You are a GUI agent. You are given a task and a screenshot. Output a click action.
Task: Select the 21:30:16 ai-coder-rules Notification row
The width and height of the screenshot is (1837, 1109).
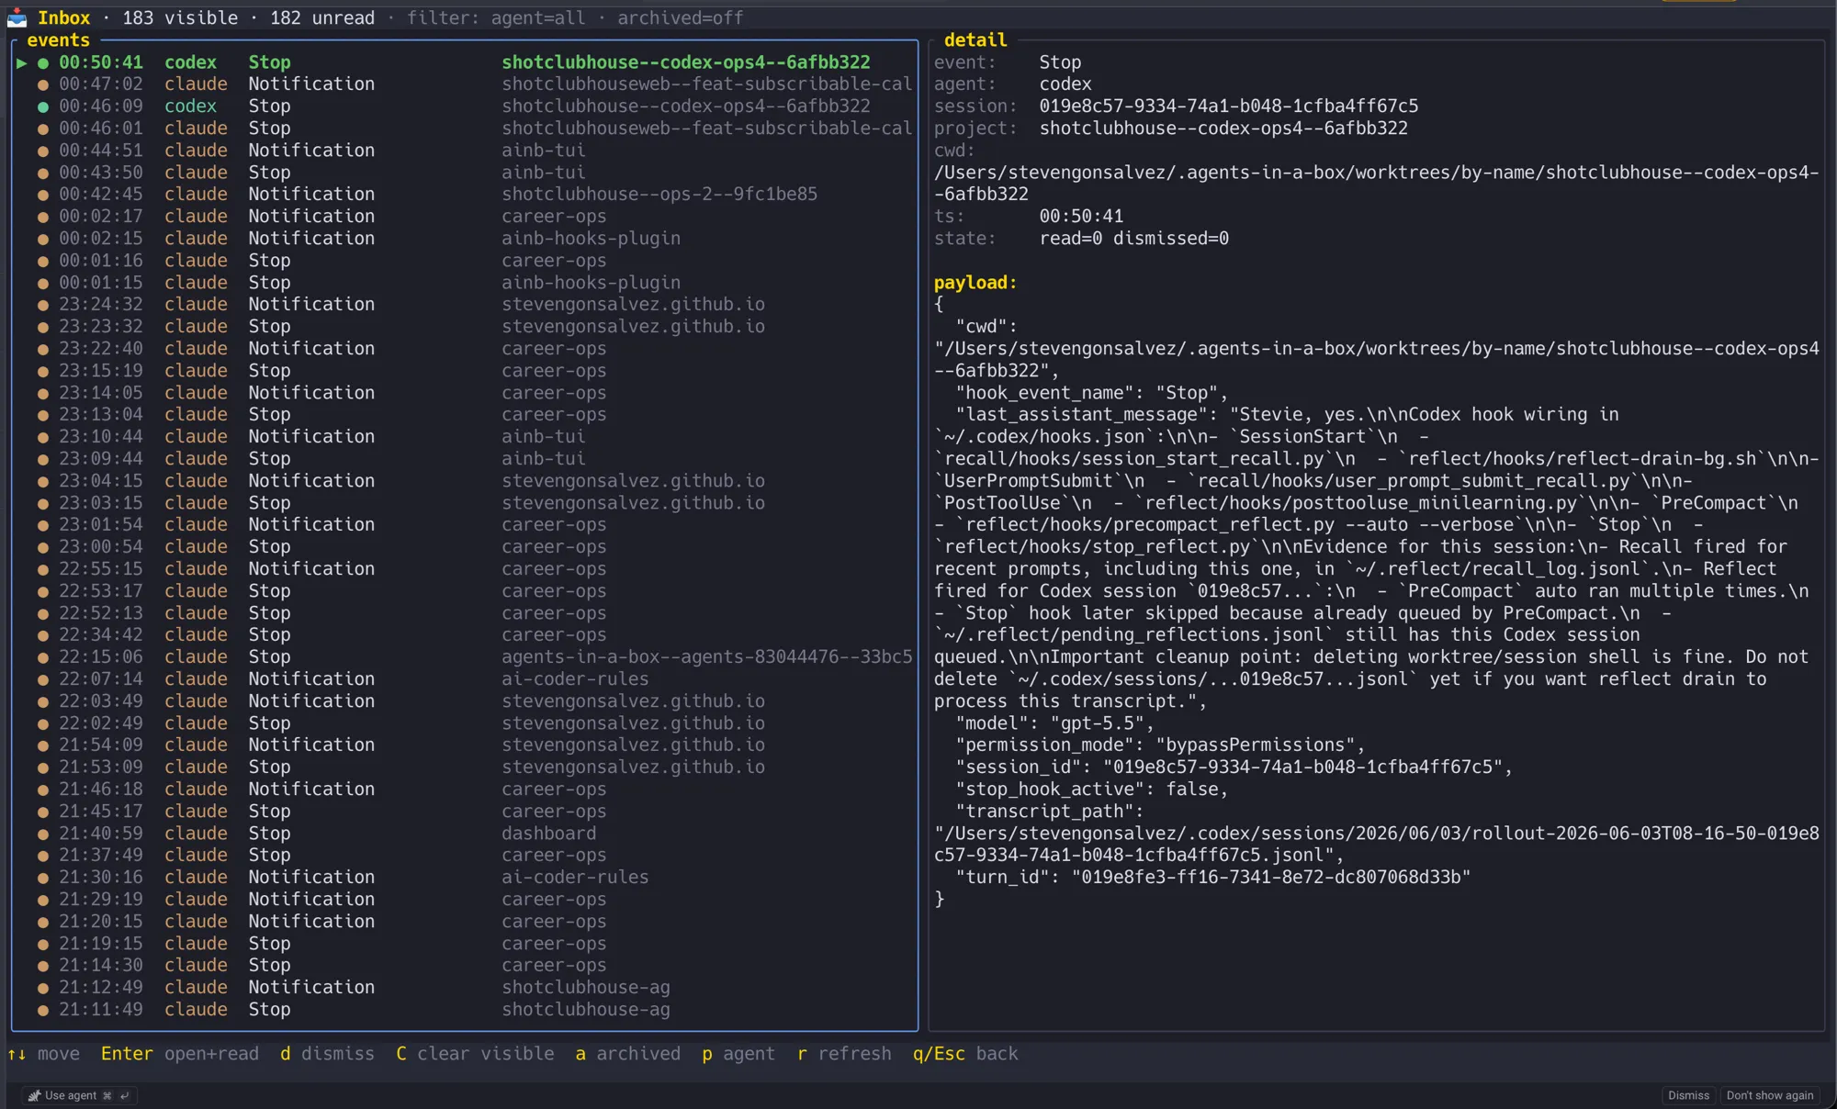click(x=465, y=878)
